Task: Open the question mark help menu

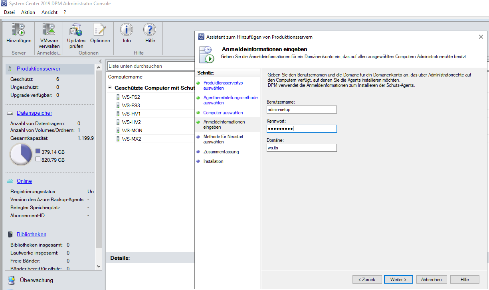Action: pyautogui.click(x=65, y=12)
